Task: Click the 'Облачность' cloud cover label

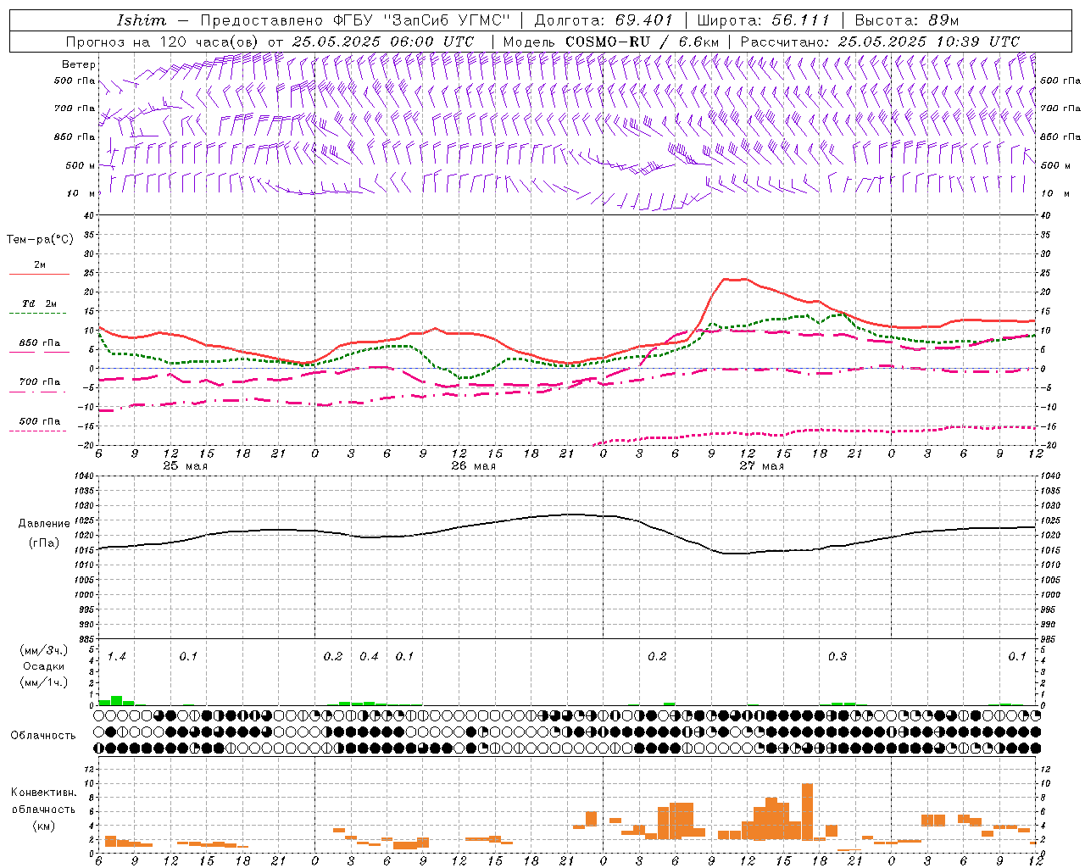Action: tap(43, 735)
